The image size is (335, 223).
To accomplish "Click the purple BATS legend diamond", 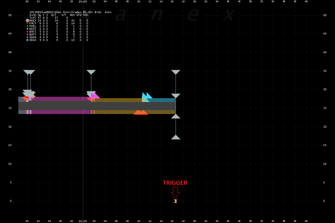I will point(27,31).
